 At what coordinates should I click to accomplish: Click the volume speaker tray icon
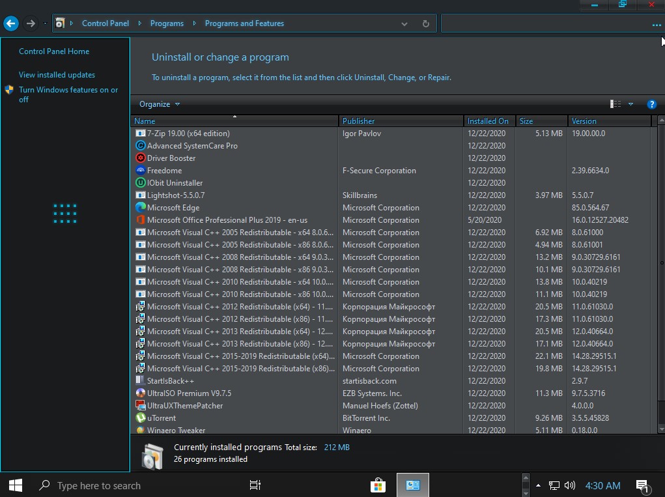[x=569, y=485]
